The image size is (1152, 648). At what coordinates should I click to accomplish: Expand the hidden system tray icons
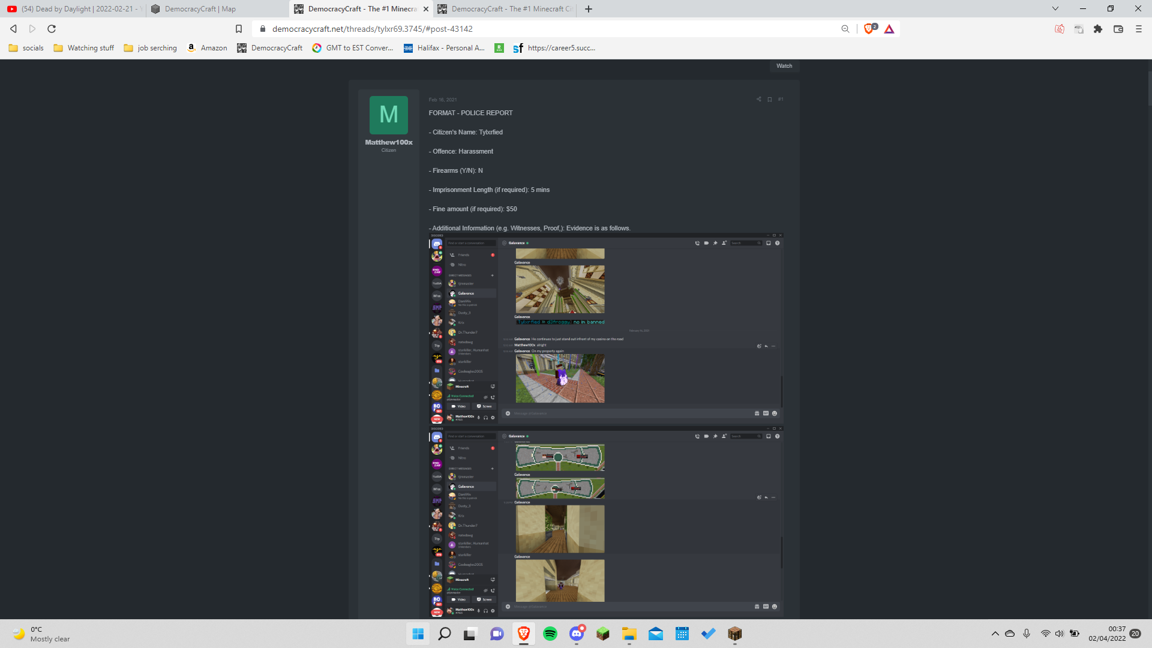(995, 634)
